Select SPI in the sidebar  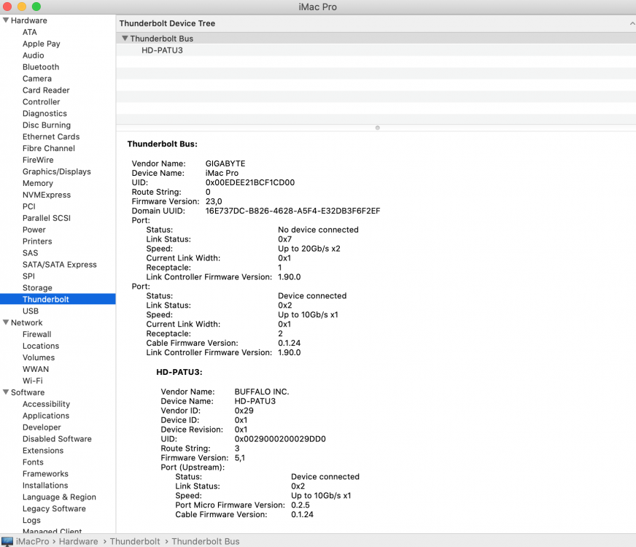pos(28,276)
